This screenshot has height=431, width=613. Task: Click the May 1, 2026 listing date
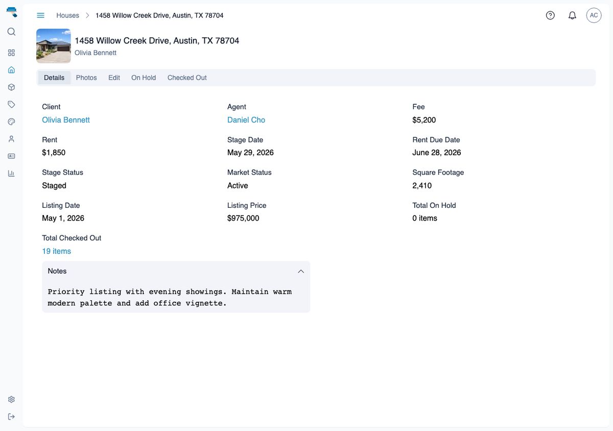pos(63,218)
